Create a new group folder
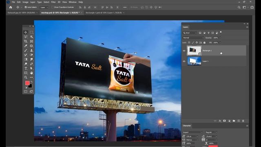 click(x=234, y=121)
